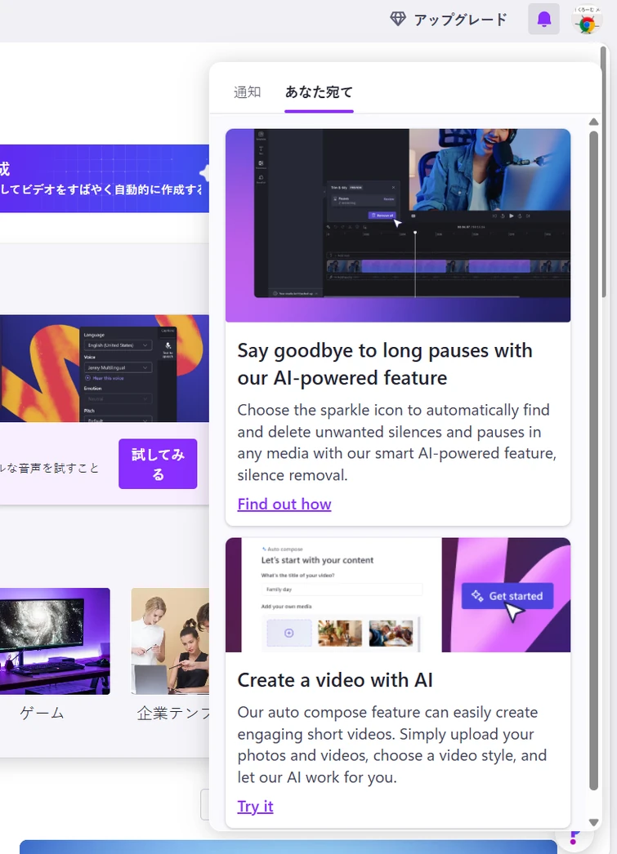Click the ゲーム category label

[42, 713]
